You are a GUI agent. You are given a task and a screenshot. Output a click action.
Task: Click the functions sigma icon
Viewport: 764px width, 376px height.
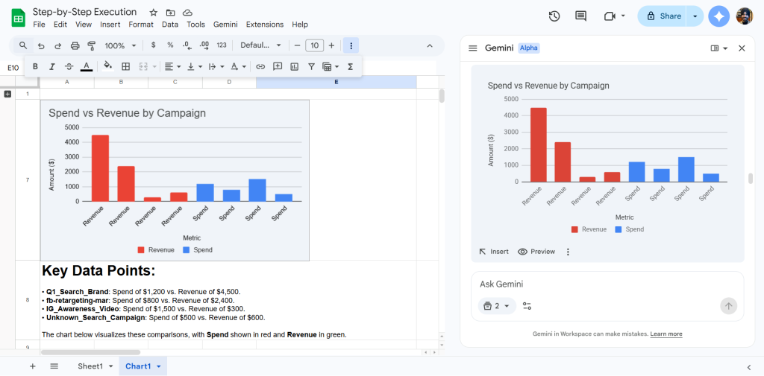click(350, 66)
